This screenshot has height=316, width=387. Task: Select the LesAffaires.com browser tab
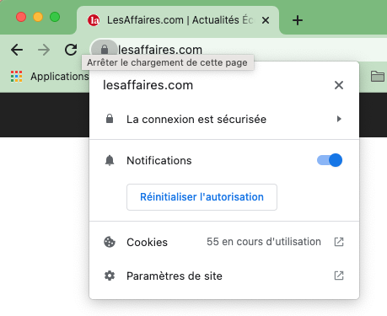[x=178, y=20]
